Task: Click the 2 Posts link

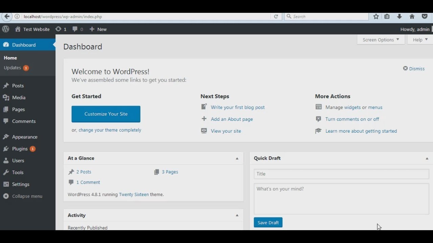Action: [84, 172]
